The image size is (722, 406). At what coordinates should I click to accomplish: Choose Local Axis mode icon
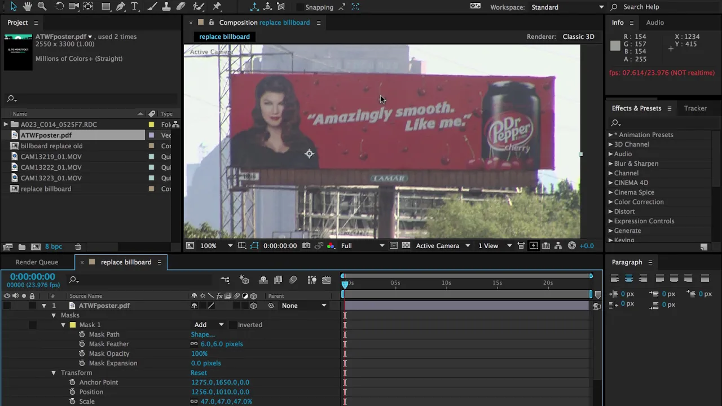pos(254,7)
